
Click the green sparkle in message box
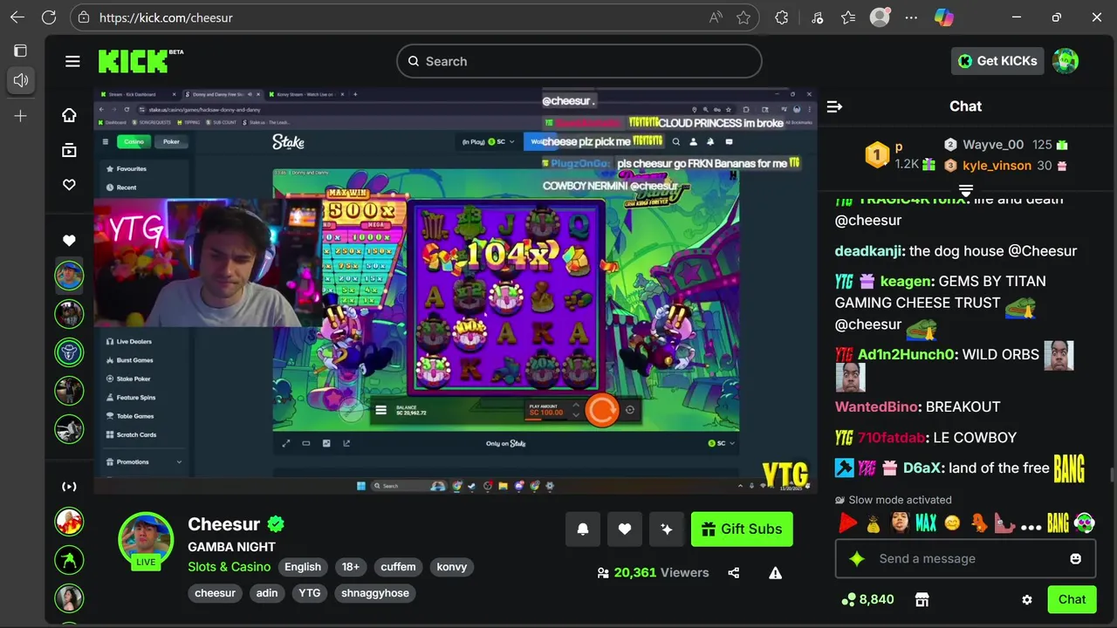(x=857, y=558)
